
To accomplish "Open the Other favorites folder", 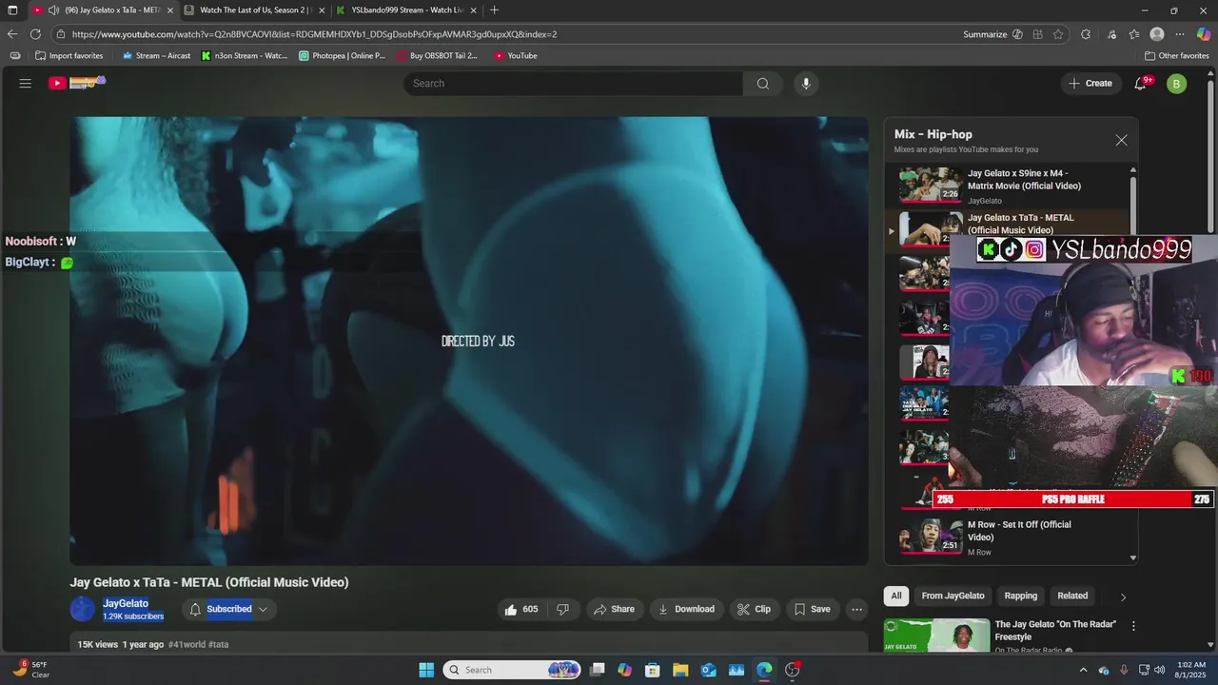I will (1177, 55).
